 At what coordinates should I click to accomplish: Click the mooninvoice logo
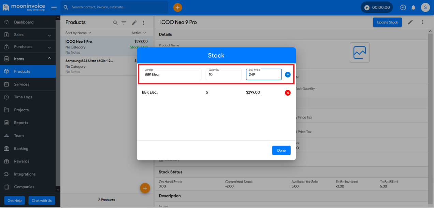(24, 7)
